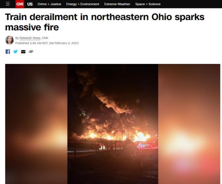Click the CNN logo

point(20,4)
